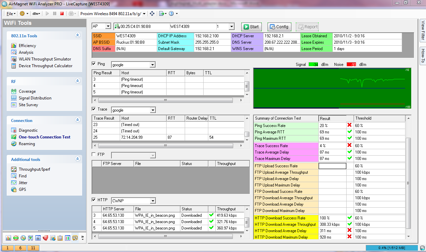Viewport: 426px width, 252px height.
Task: Collapse the Connection section
Action: (x=78, y=120)
